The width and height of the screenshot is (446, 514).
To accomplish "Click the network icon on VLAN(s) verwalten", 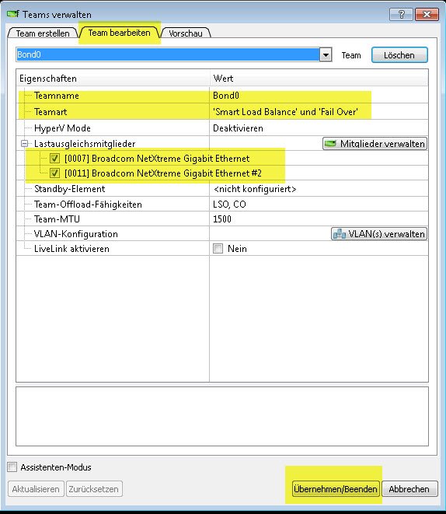I will click(340, 234).
